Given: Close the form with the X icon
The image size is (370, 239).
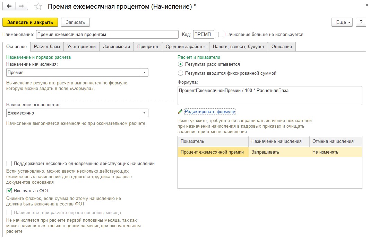Looking at the screenshot, I should (x=367, y=5).
